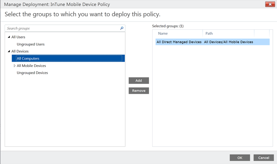Click the Cancel button
The width and height of the screenshot is (277, 164).
point(264,157)
